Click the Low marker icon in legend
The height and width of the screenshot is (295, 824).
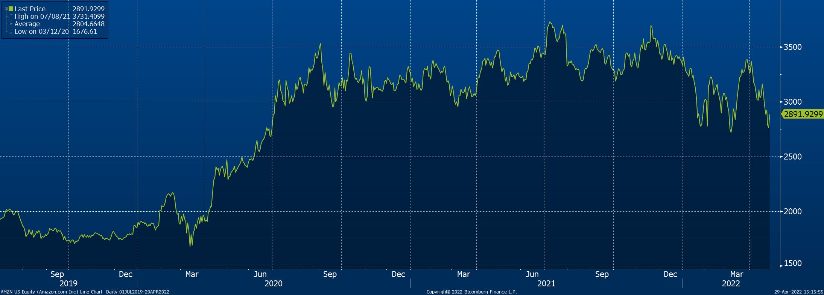point(11,32)
